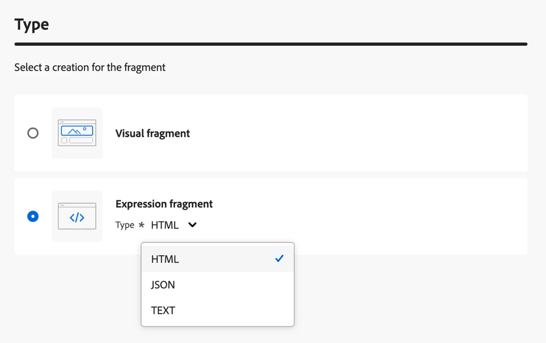Screen dimensions: 546x343
Task: Select the Visual fragment radio button
Action: pos(33,133)
